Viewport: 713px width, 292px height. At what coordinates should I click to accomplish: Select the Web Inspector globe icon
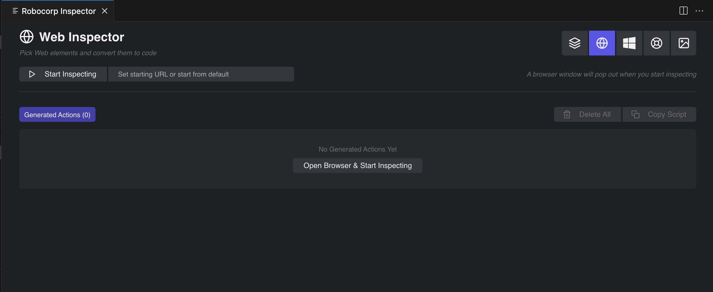point(602,43)
